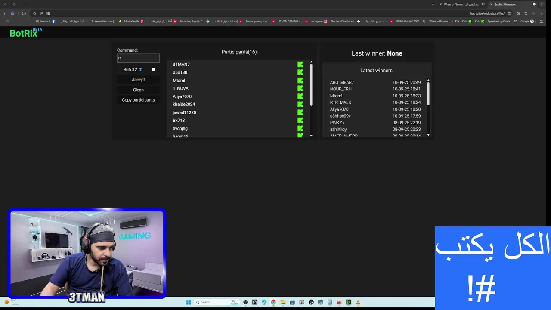This screenshot has width=551, height=310.
Task: Open VLC media player from the taskbar
Action: tap(358, 302)
